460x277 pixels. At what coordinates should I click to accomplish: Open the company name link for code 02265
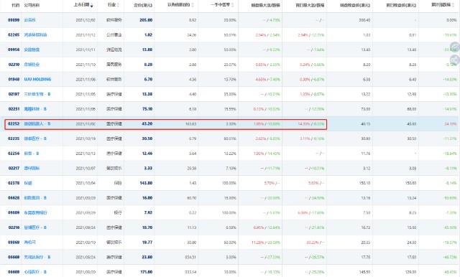pos(35,35)
